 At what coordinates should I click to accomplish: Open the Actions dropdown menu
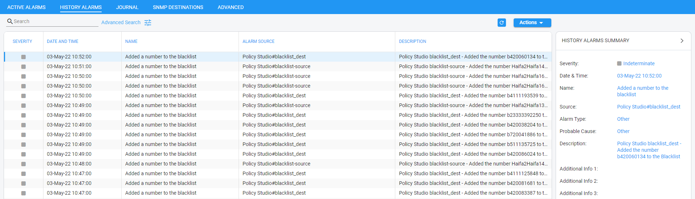tap(532, 23)
